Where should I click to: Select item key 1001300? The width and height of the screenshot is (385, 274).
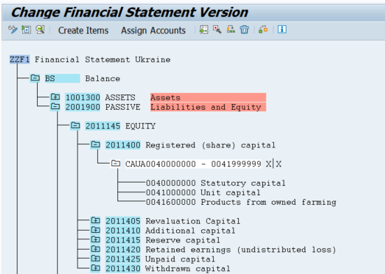pos(82,97)
